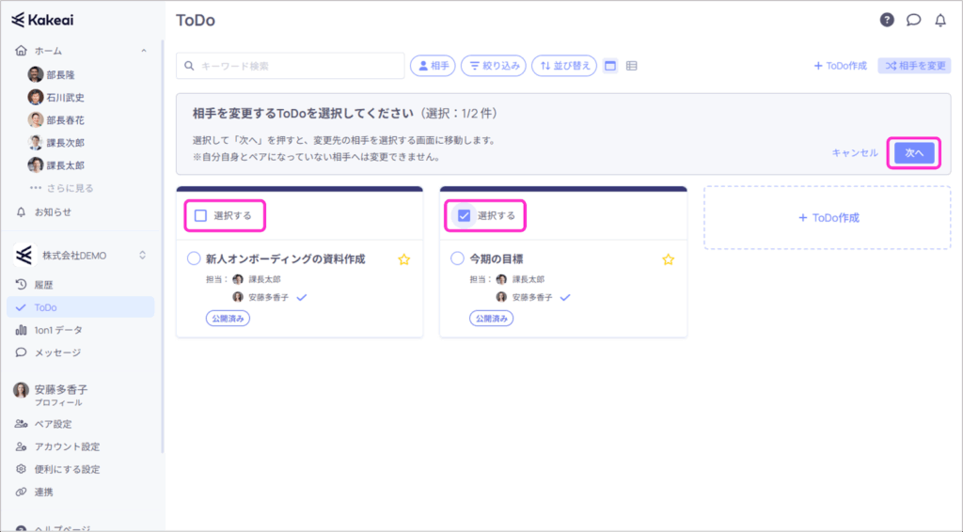The image size is (963, 532).
Task: Switch to table list view icon
Action: point(632,66)
